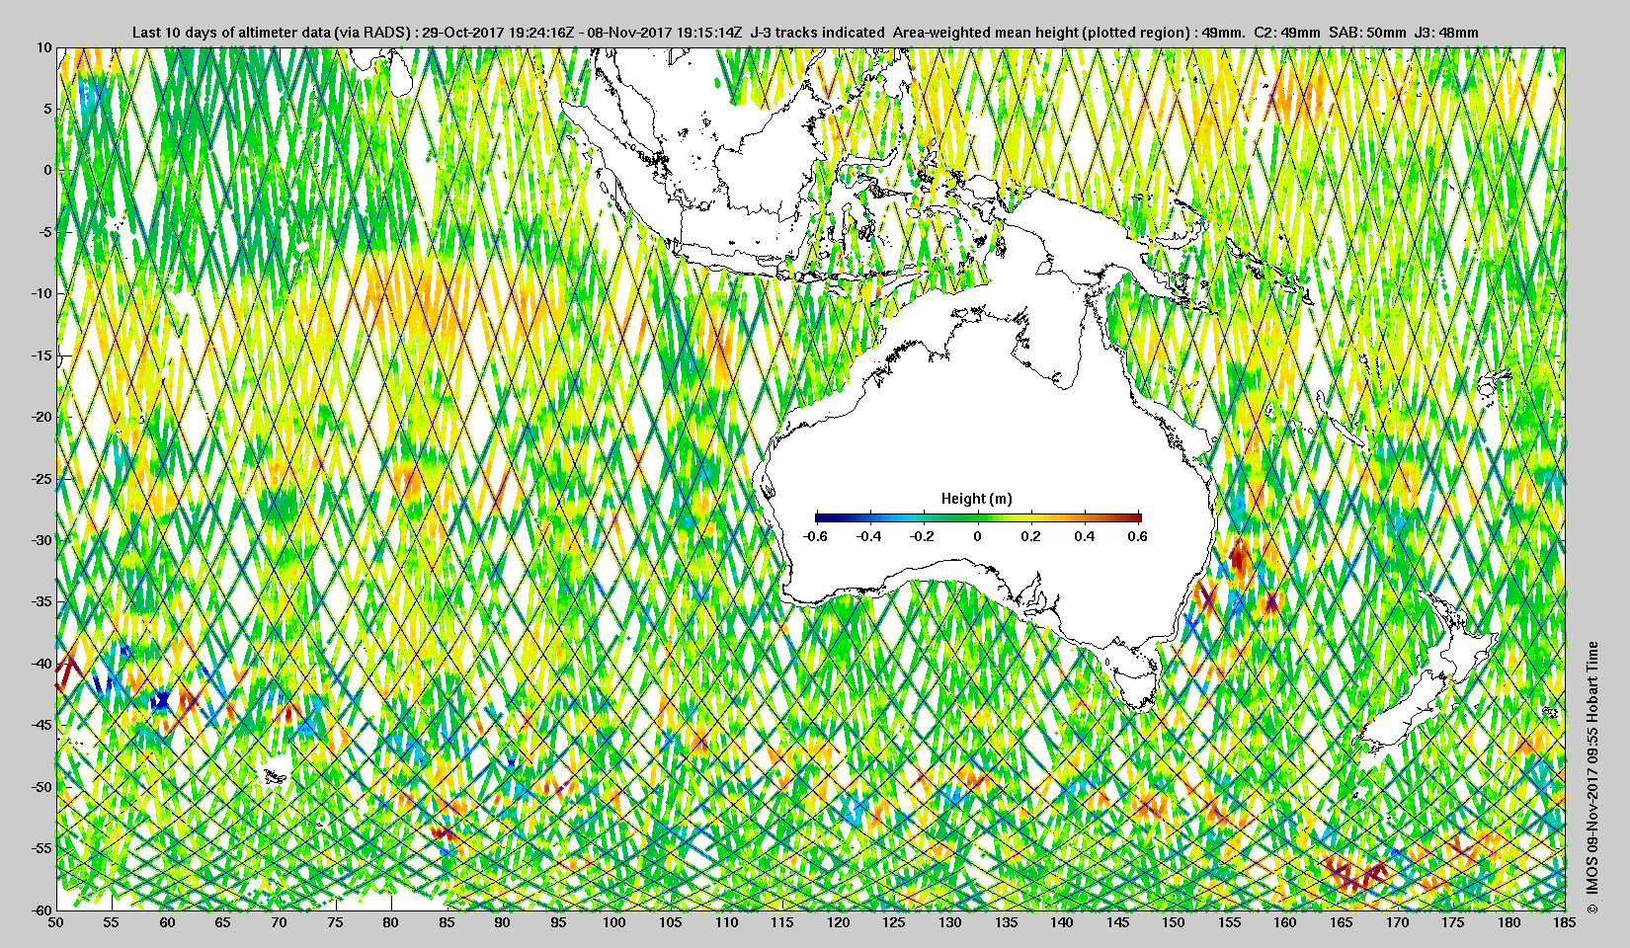Click longitude tick label 165
Screen dimensions: 1630x948
(1342, 923)
